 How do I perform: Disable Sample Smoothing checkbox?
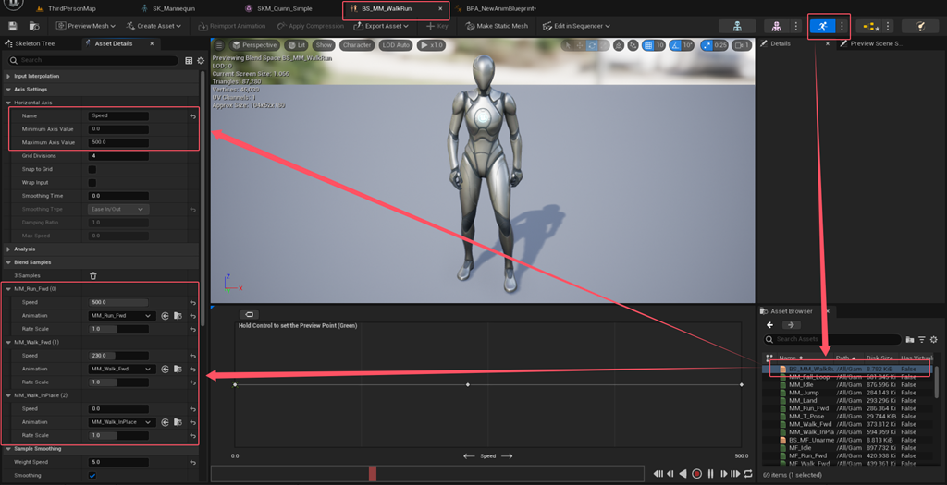click(92, 476)
